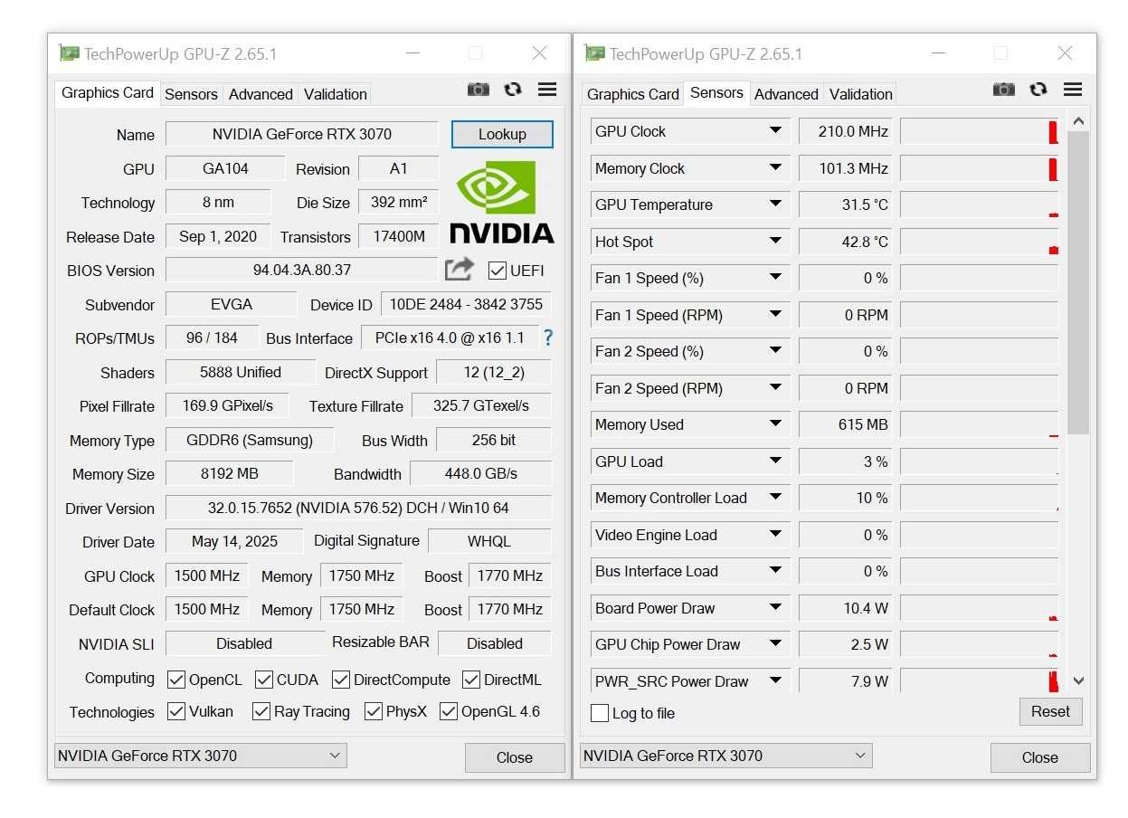Click the PWR_SRC Power Draw sensor graph
The height and width of the screenshot is (818, 1128).
tap(979, 680)
